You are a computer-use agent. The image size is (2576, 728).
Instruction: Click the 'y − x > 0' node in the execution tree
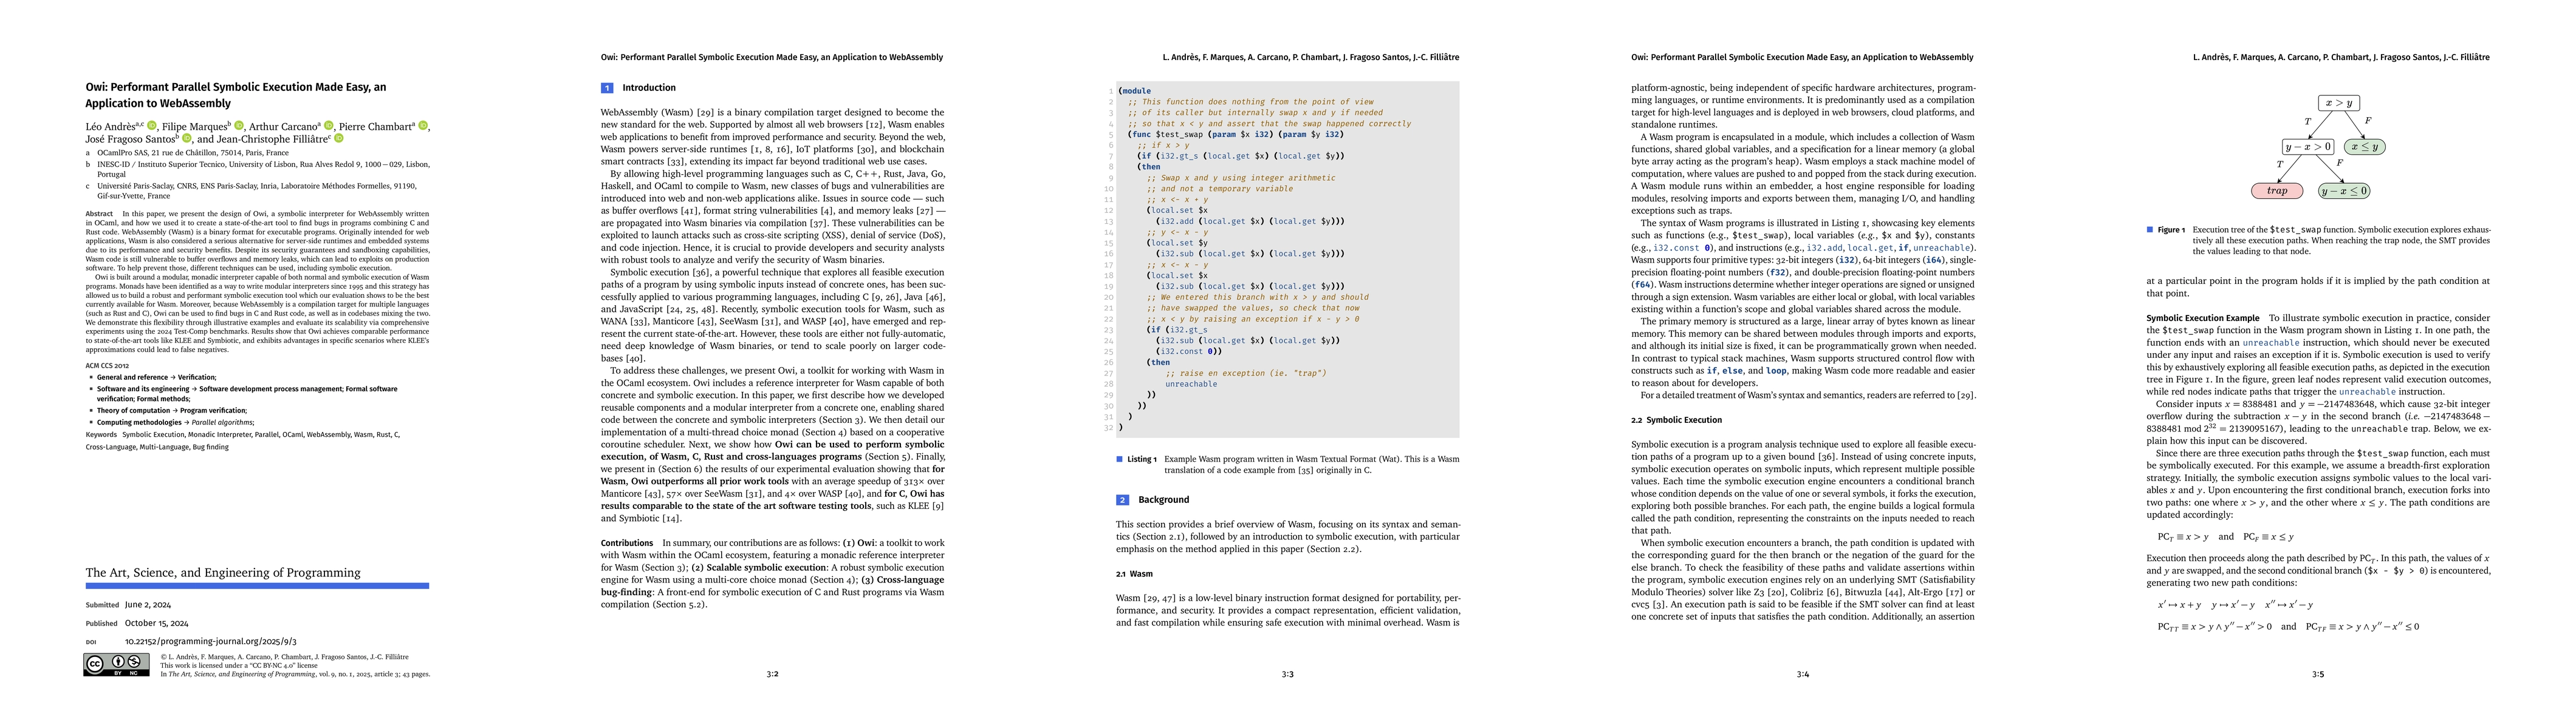coord(2308,147)
